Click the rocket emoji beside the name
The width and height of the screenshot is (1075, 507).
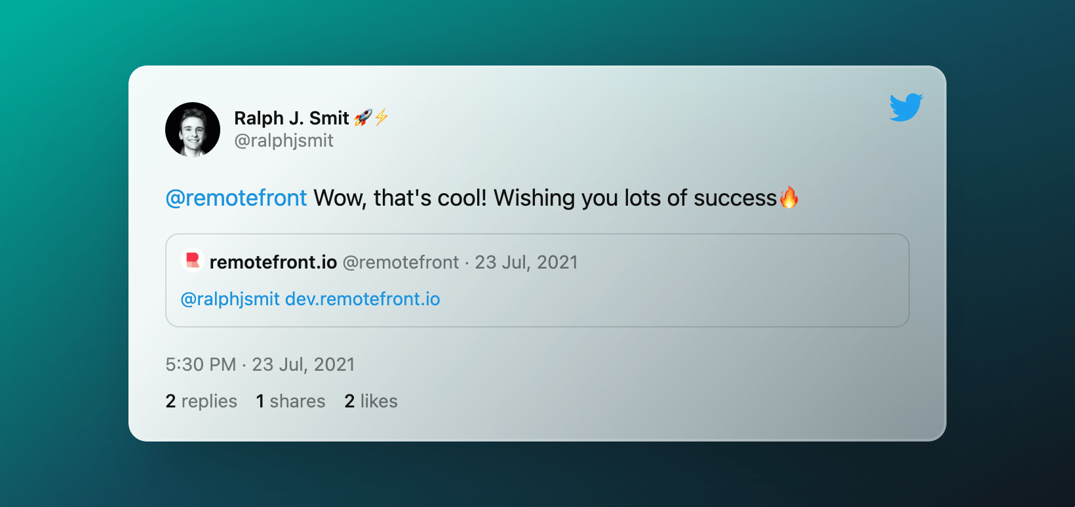click(x=362, y=117)
